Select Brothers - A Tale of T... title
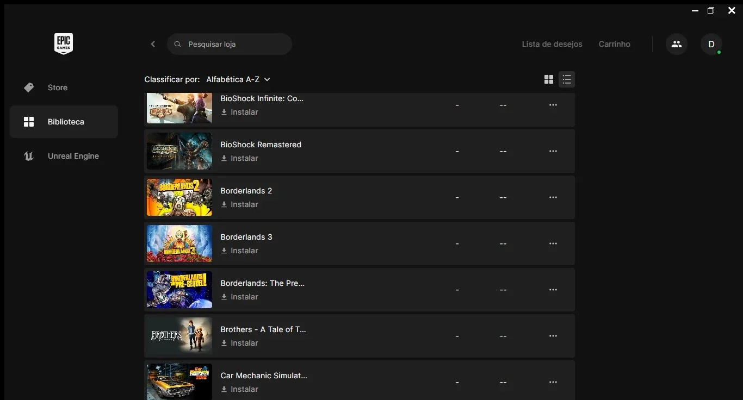The image size is (743, 400). (263, 329)
